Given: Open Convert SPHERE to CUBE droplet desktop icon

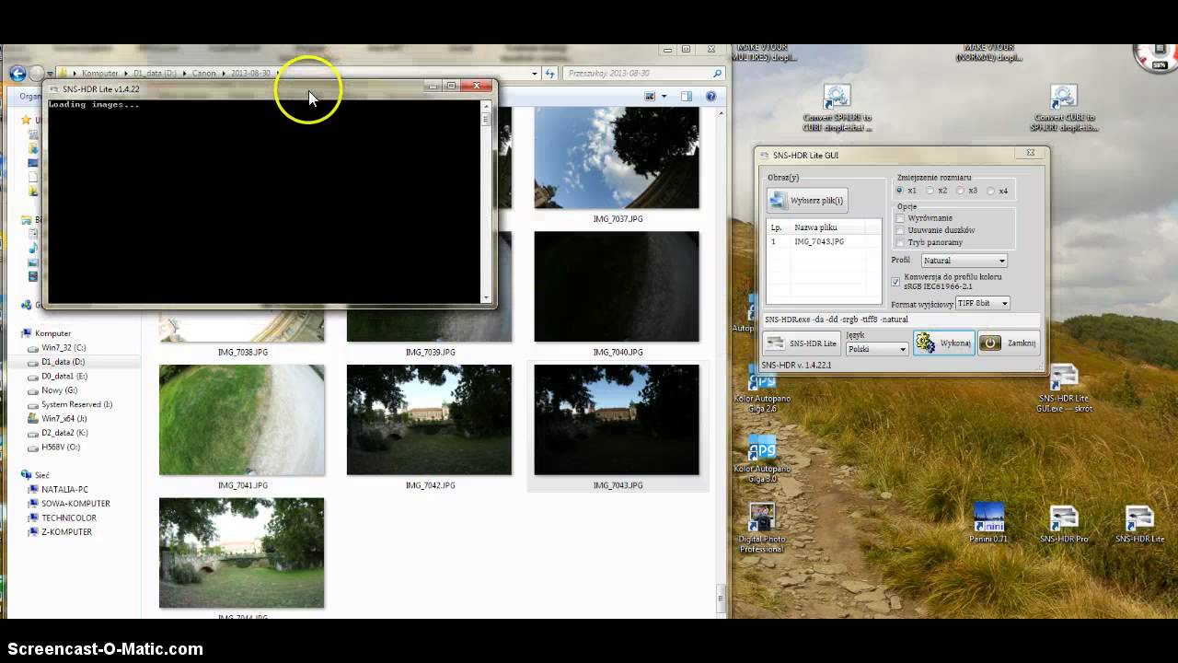Looking at the screenshot, I should (837, 109).
